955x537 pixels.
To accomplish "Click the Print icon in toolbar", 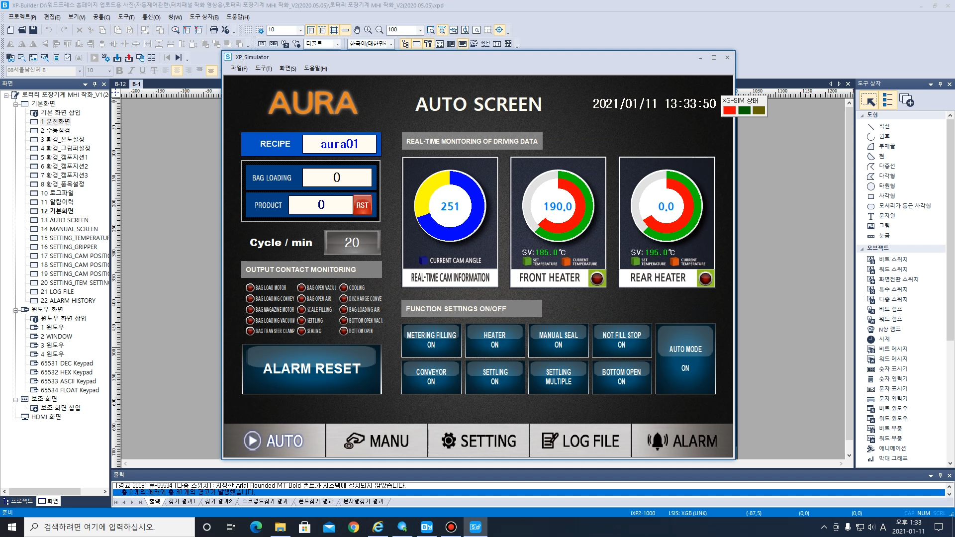I will pyautogui.click(x=214, y=30).
